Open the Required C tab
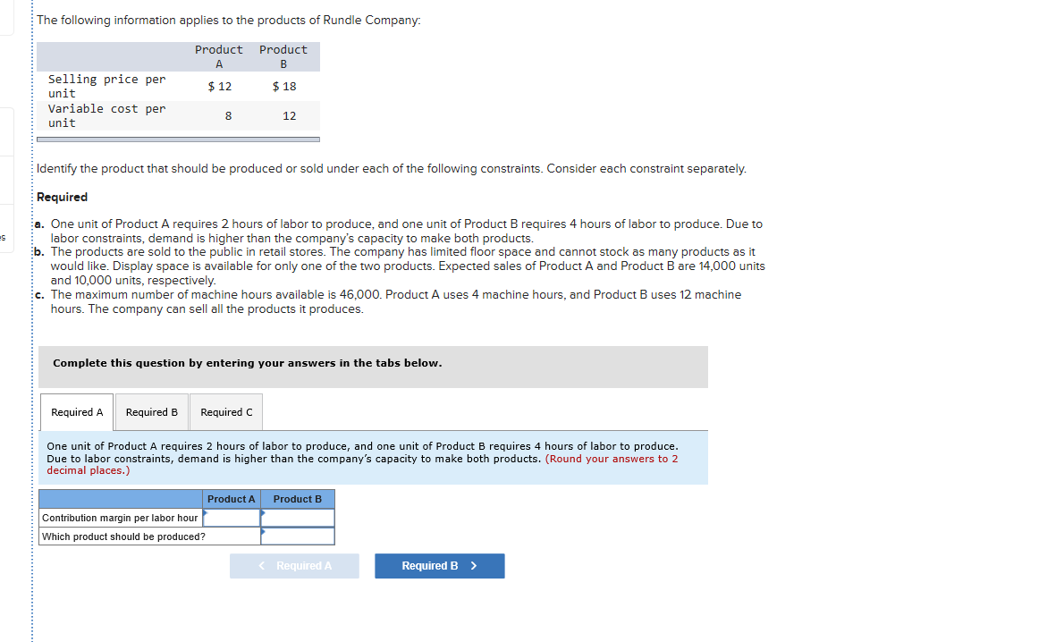 click(226, 412)
